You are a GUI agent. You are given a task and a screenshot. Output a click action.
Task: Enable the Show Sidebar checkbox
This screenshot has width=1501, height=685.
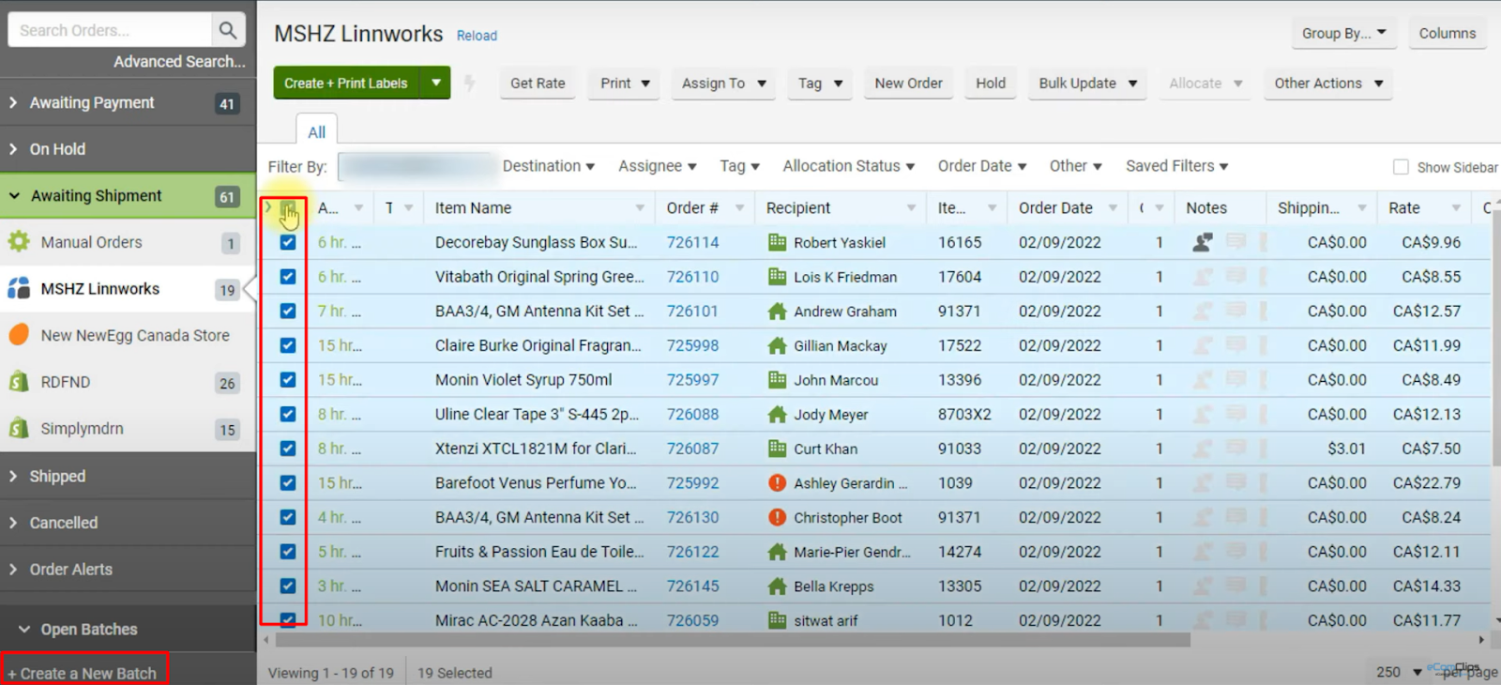1401,167
